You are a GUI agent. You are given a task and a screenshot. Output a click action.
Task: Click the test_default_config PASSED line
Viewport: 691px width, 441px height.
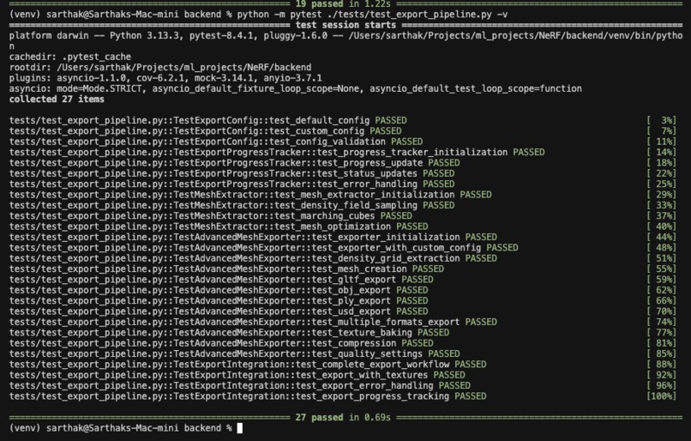tap(208, 120)
